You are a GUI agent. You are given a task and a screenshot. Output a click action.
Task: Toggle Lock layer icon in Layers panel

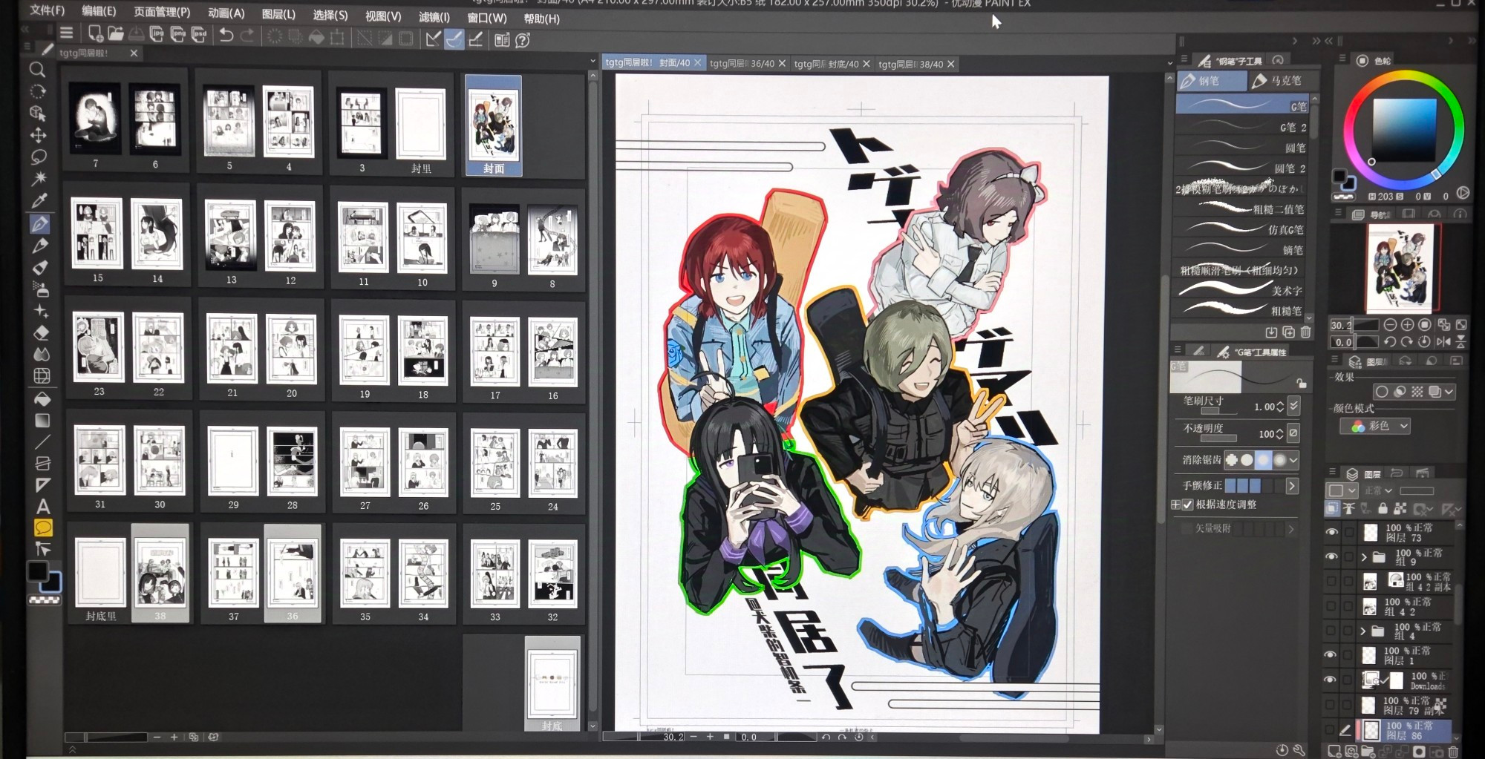pos(1383,509)
